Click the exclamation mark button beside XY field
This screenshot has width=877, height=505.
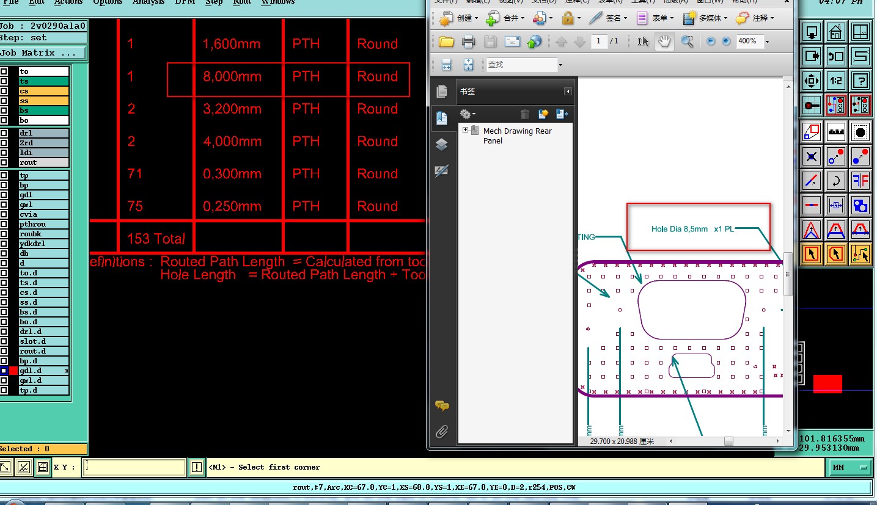coord(197,467)
